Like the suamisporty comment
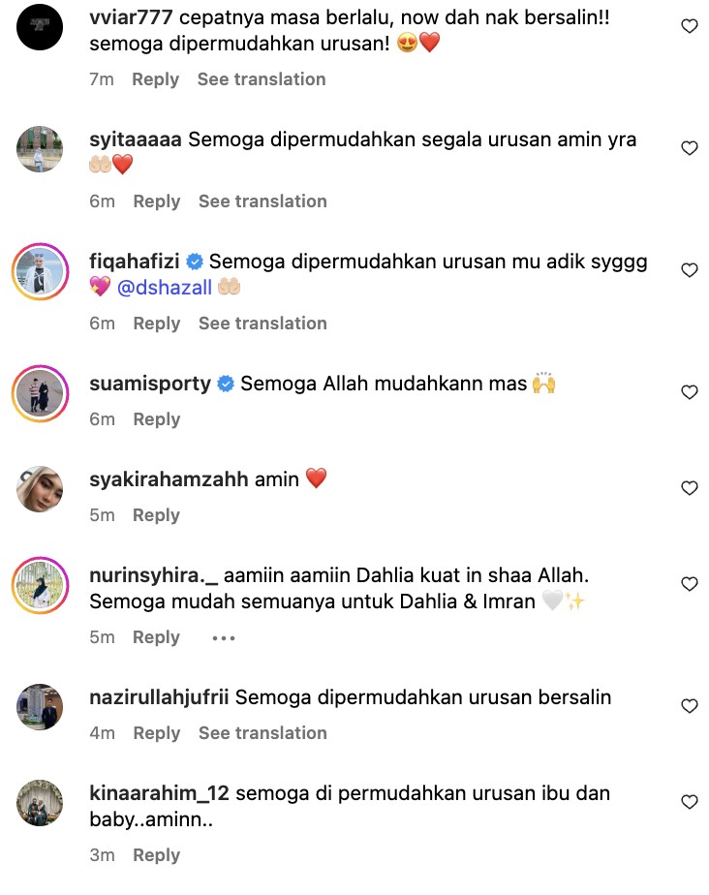Viewport: 709px width, 895px height. [x=690, y=392]
